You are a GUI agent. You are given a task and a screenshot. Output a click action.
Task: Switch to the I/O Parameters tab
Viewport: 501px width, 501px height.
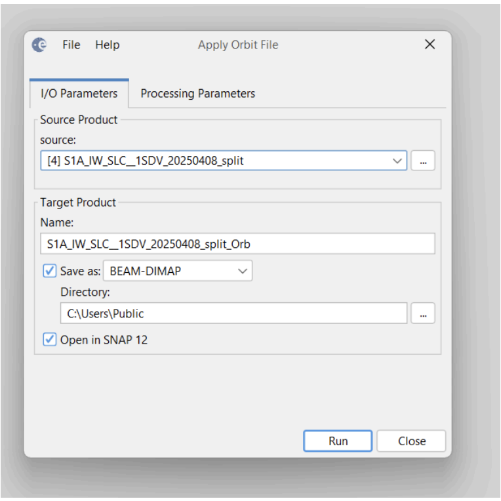[79, 94]
